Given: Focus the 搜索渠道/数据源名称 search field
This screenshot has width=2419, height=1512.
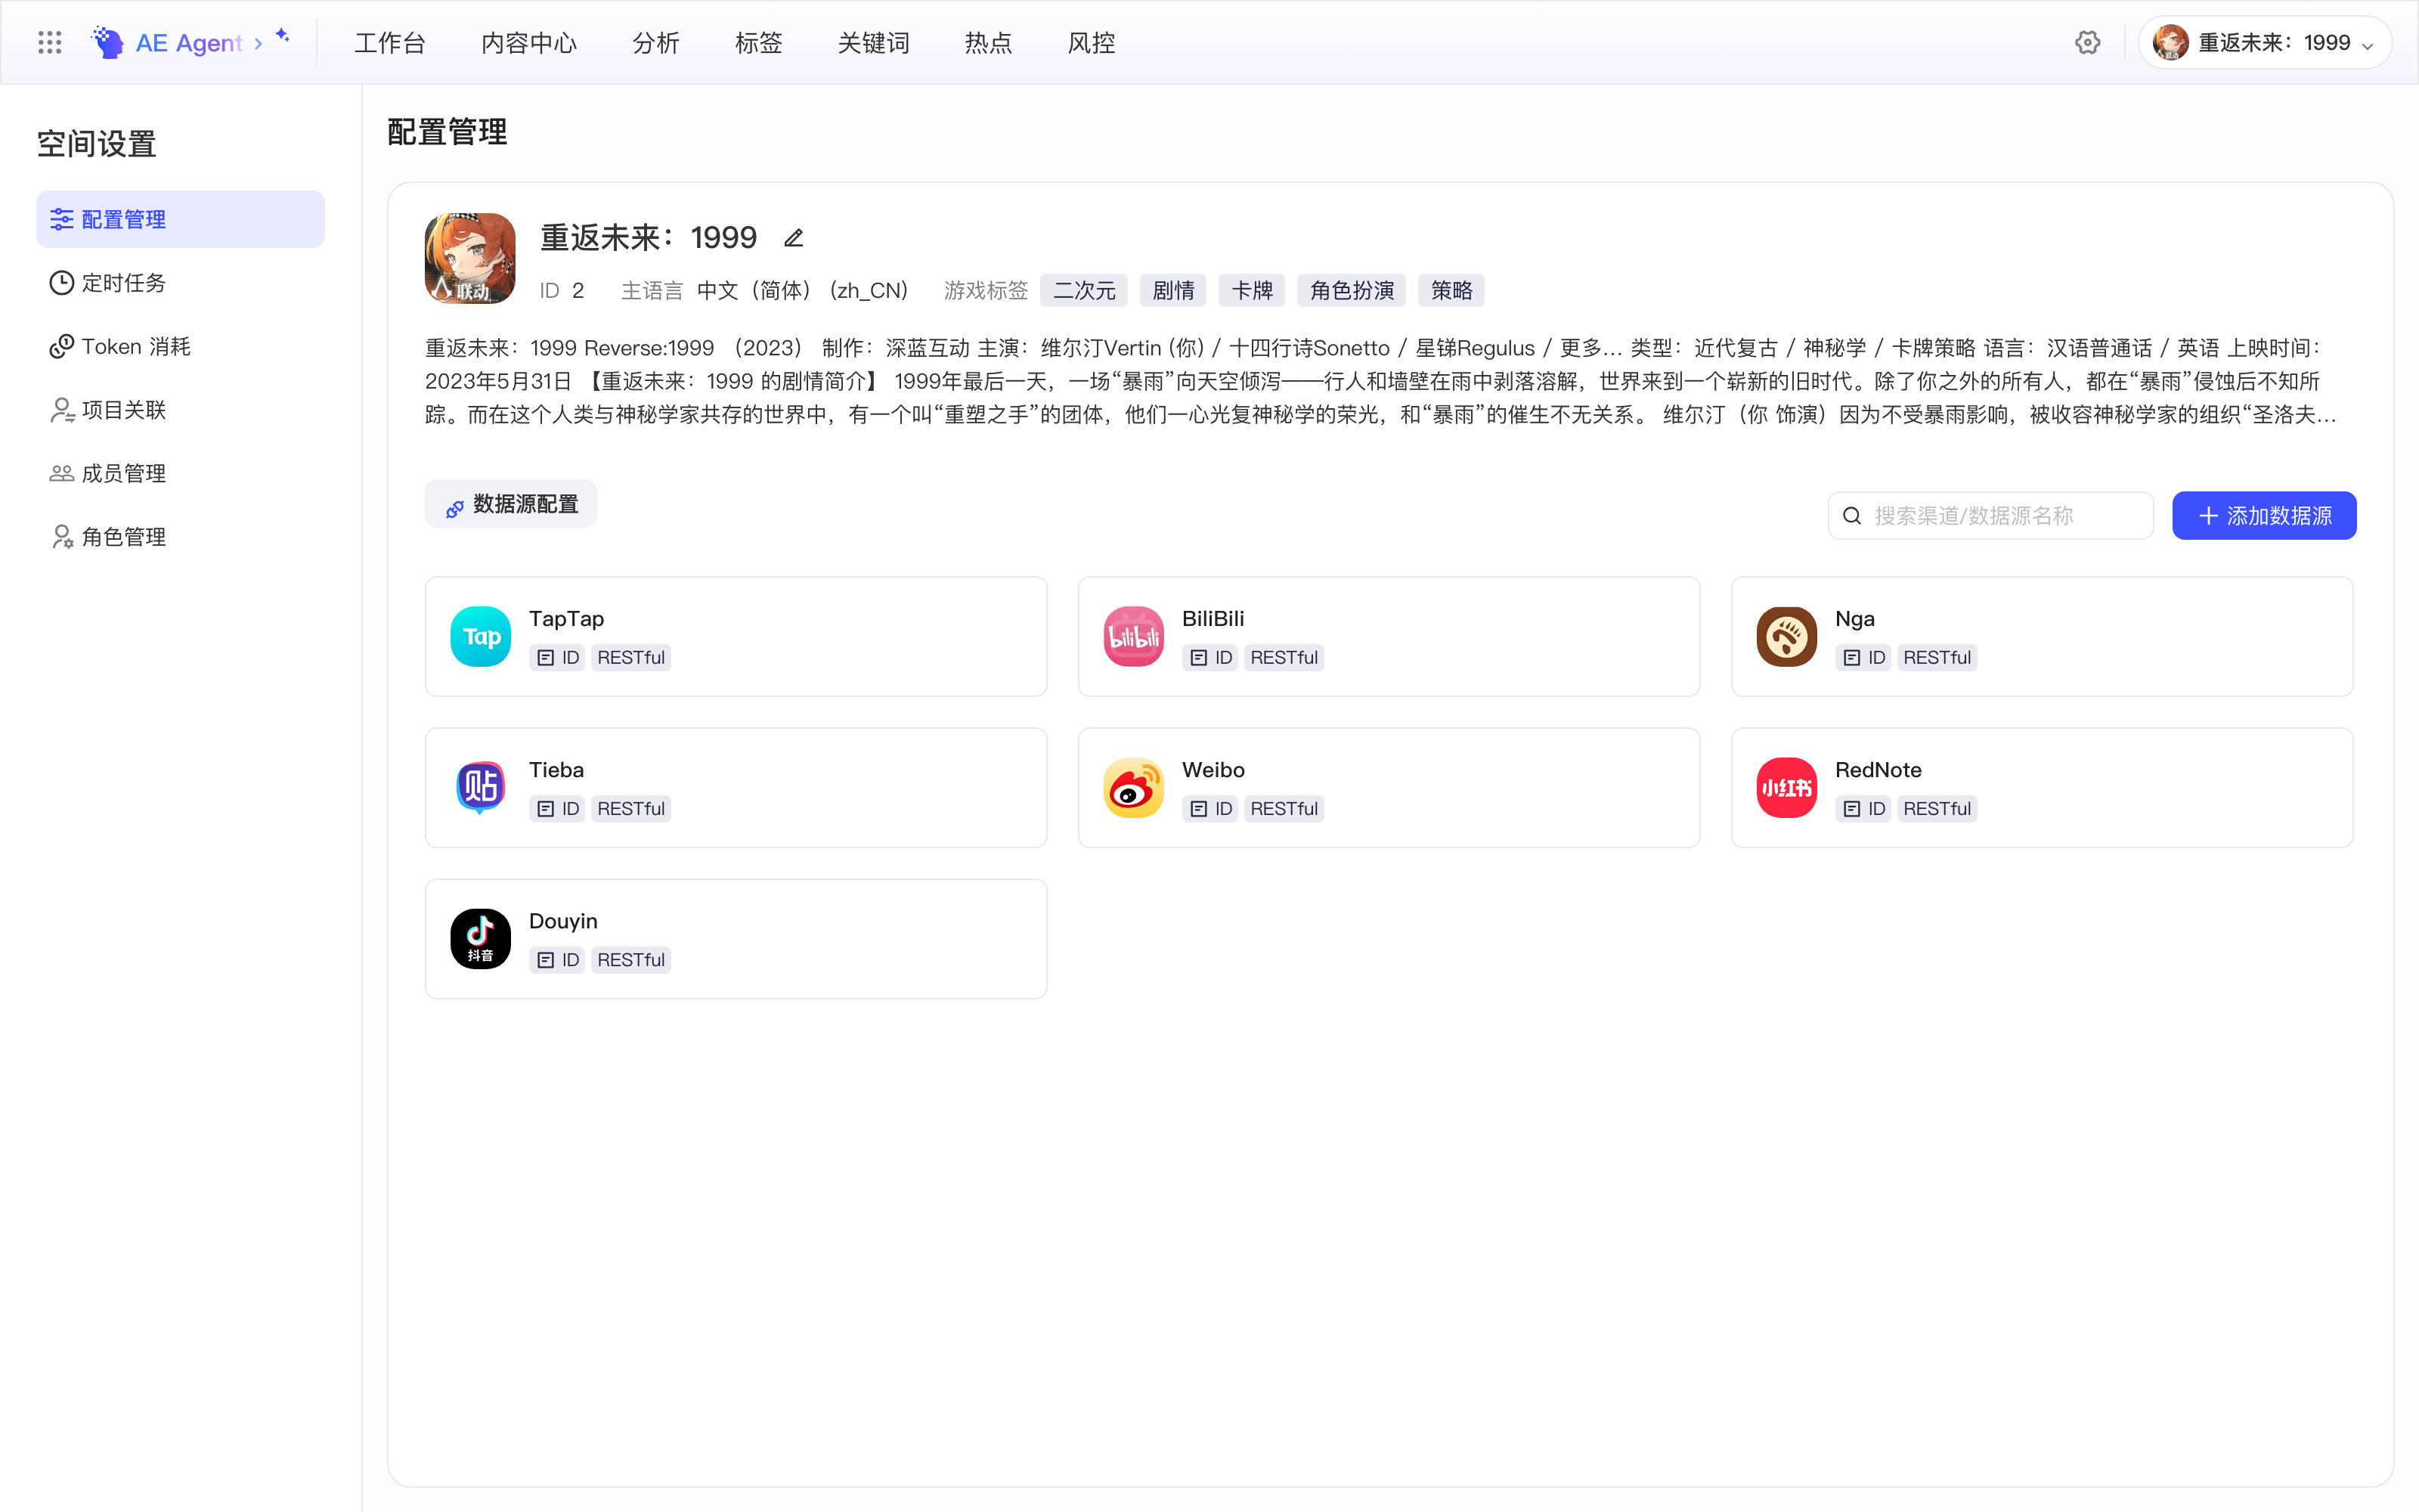Looking at the screenshot, I should point(1990,516).
